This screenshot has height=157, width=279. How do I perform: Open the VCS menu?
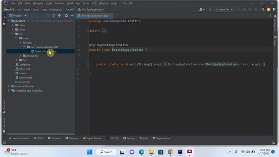click(94, 3)
